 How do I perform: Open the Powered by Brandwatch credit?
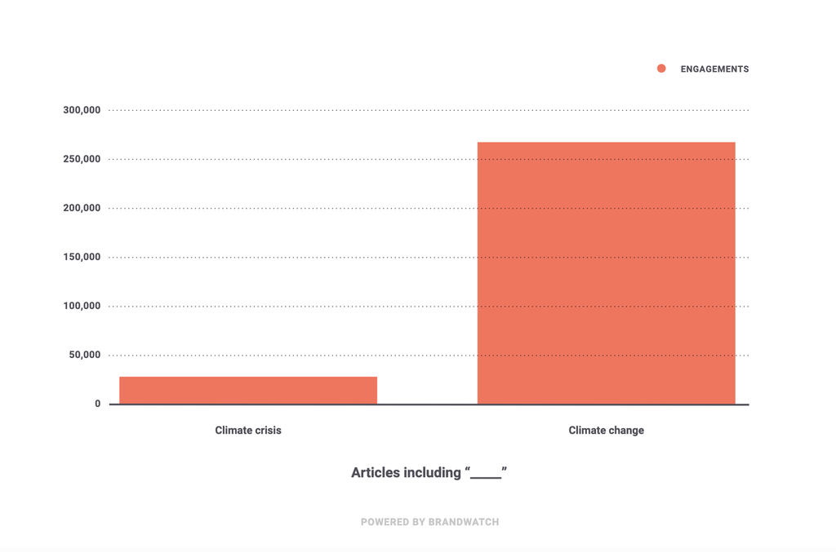coord(429,522)
